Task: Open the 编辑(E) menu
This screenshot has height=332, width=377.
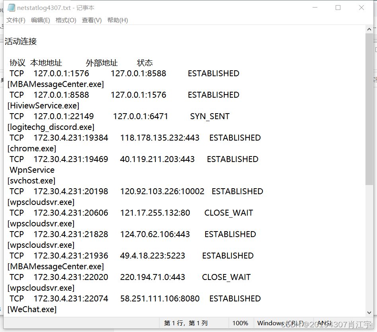Action: click(x=41, y=20)
